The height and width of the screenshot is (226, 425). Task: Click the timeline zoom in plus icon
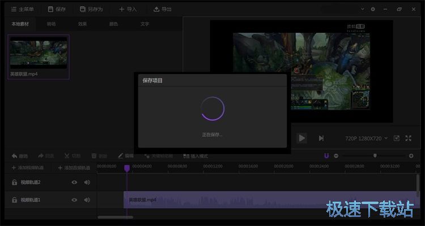click(411, 156)
